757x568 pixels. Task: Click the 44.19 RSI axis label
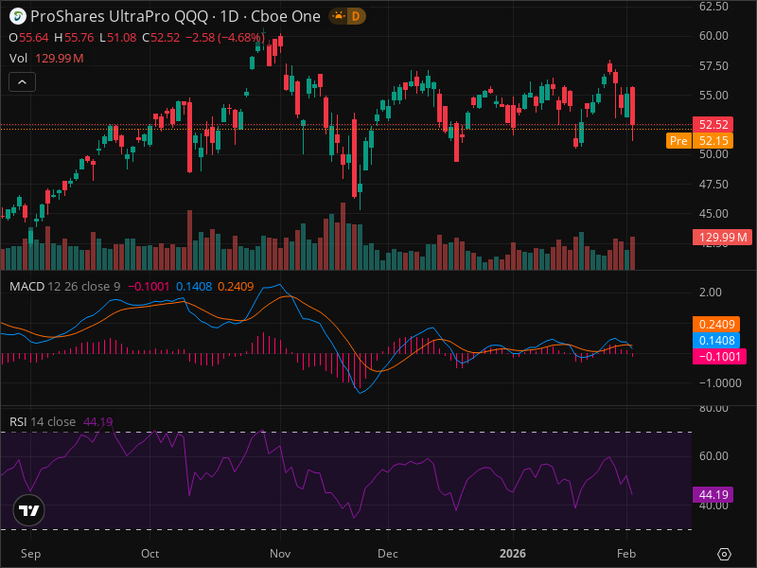pyautogui.click(x=713, y=494)
